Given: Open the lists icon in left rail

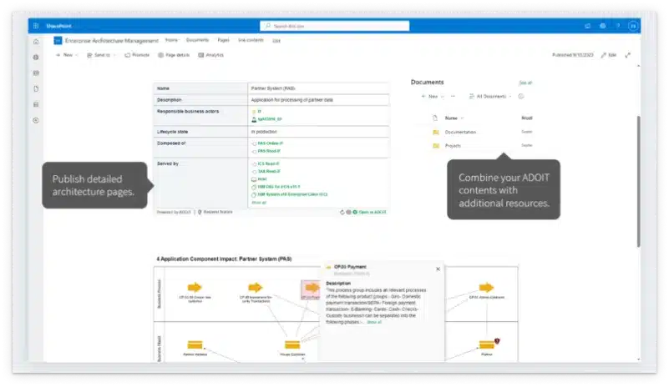Looking at the screenshot, I should 36,104.
